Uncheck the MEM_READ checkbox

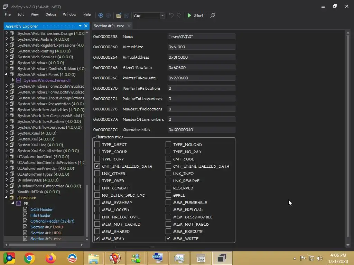click(x=97, y=238)
